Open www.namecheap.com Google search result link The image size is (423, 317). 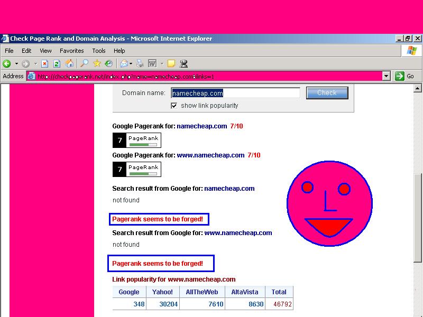[238, 233]
